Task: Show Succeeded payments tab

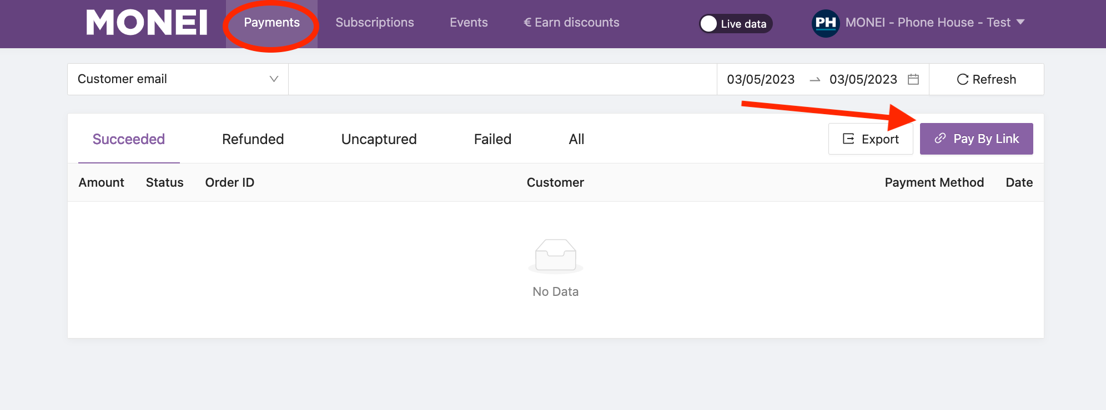Action: (129, 139)
